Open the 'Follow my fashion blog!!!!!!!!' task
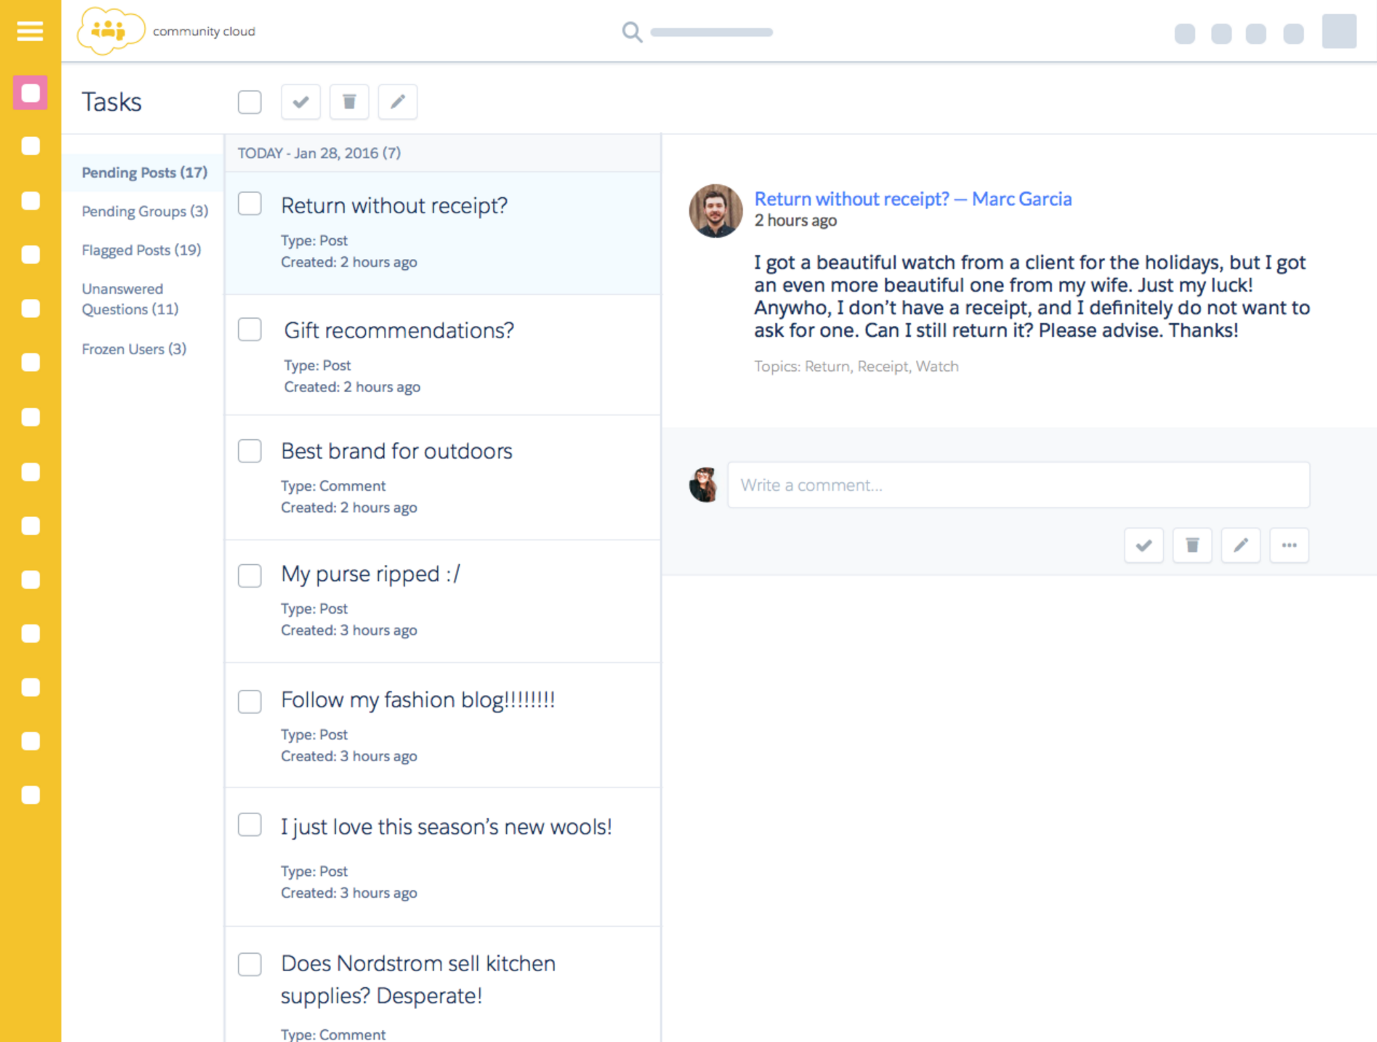Viewport: 1377px width, 1042px height. pos(418,700)
